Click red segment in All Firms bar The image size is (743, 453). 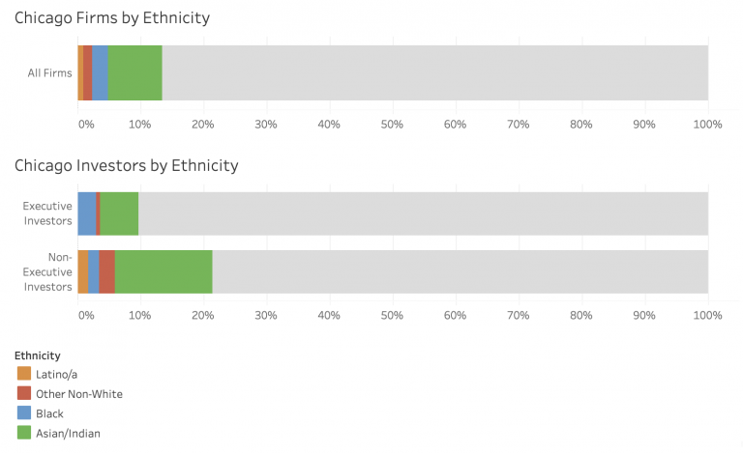[x=88, y=72]
